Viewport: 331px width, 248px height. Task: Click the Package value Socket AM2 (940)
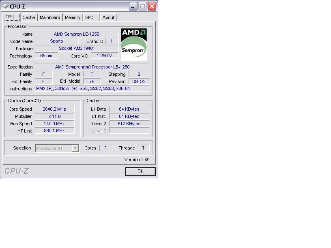point(77,48)
